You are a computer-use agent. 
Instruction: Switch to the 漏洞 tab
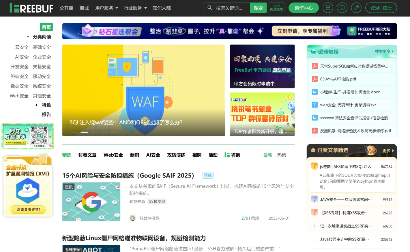pos(134,155)
